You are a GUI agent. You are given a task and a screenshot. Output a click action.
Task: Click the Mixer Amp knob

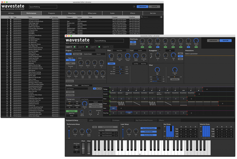(157, 70)
